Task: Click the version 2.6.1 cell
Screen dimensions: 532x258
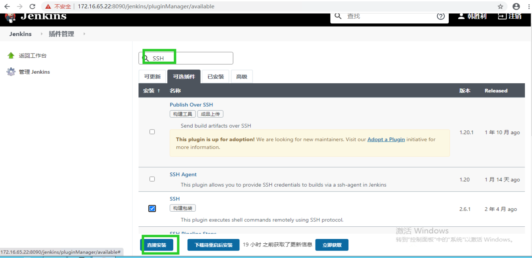Action: [x=465, y=209]
